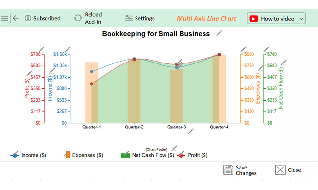Edit the Expenses legend color swatch

[x=68, y=154]
